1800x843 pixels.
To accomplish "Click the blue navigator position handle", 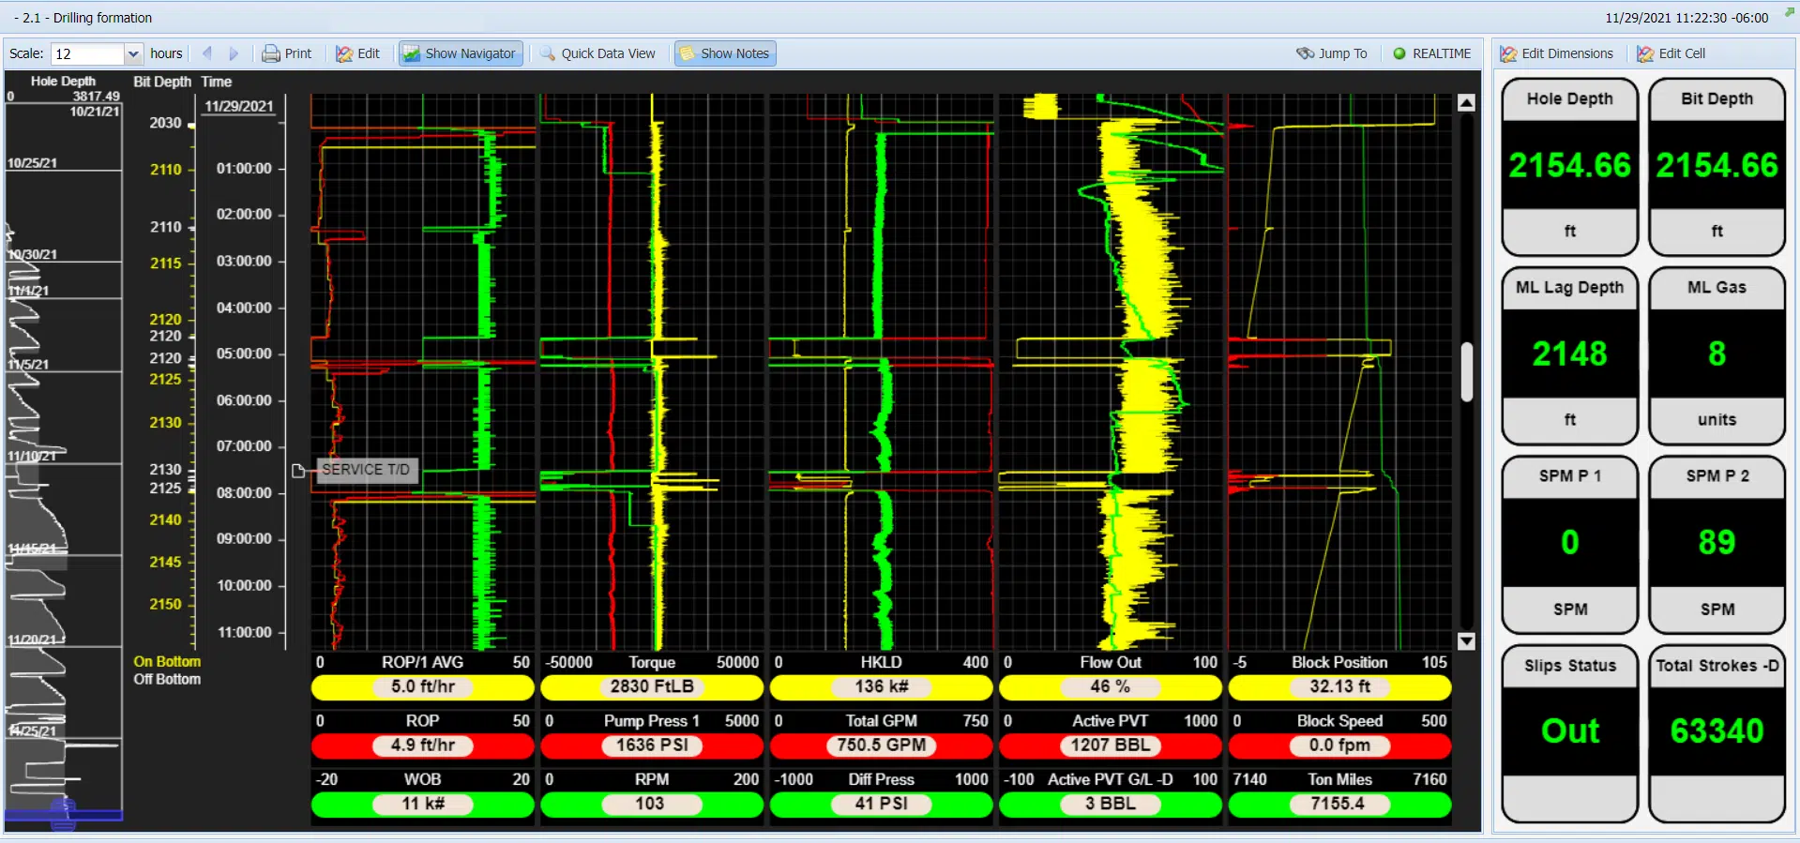I will 63,815.
